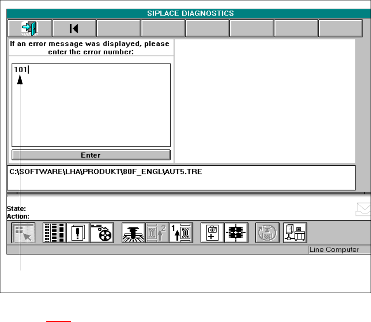The width and height of the screenshot is (371, 322).
Task: Click the State label
Action: (x=16, y=209)
